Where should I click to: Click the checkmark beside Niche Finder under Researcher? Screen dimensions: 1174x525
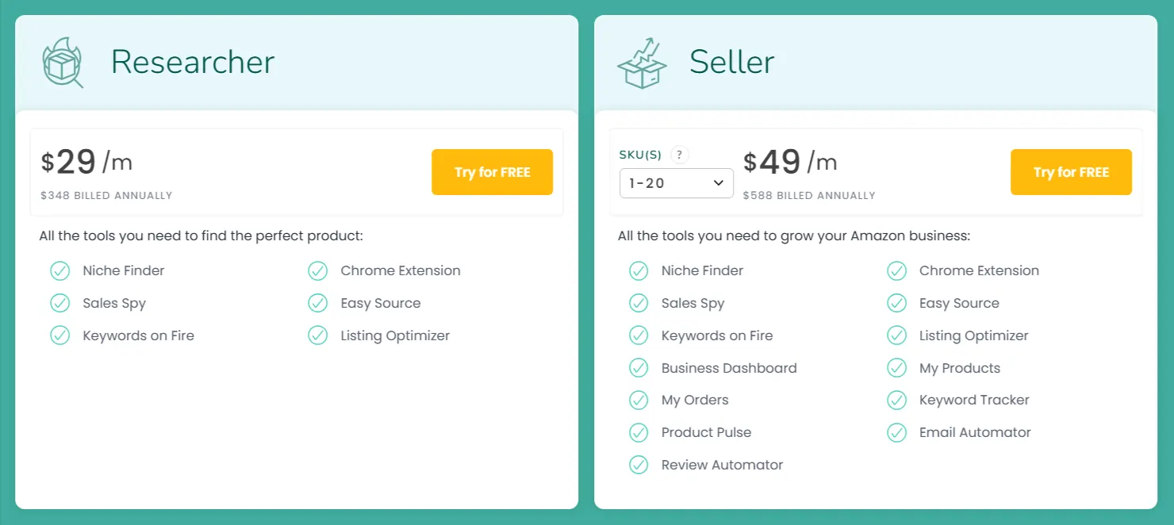click(x=60, y=270)
